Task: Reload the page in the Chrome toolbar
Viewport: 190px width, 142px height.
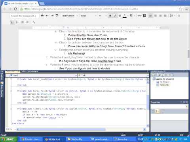Action: point(15,9)
